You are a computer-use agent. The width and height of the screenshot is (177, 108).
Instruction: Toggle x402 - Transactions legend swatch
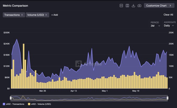(x=4, y=104)
